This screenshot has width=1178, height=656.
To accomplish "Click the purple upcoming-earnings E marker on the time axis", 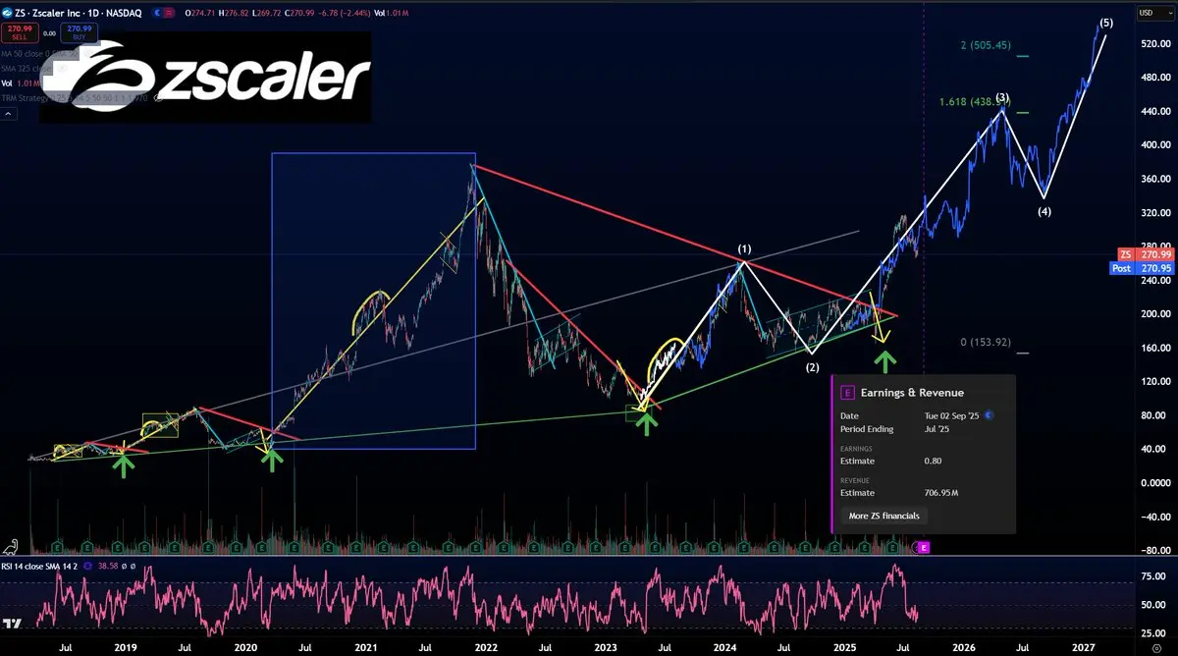I will tap(924, 547).
